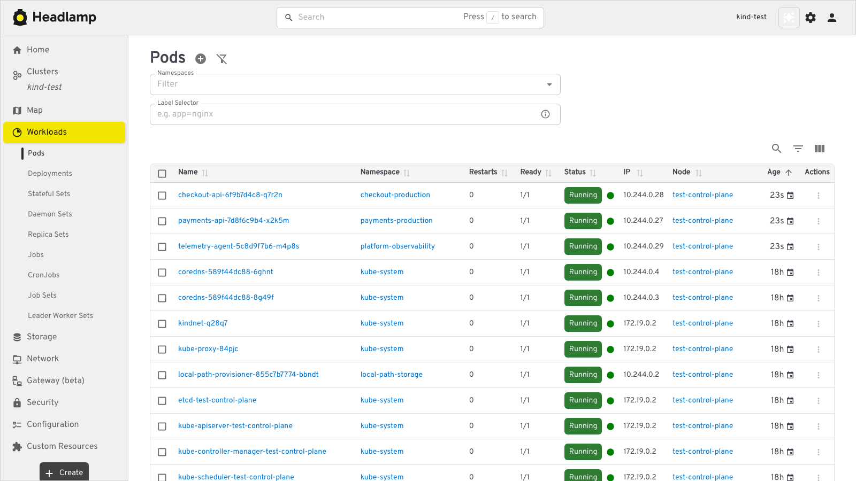Open actions menu for kube-proxy-84pjc pod
This screenshot has height=481, width=856.
point(819,350)
